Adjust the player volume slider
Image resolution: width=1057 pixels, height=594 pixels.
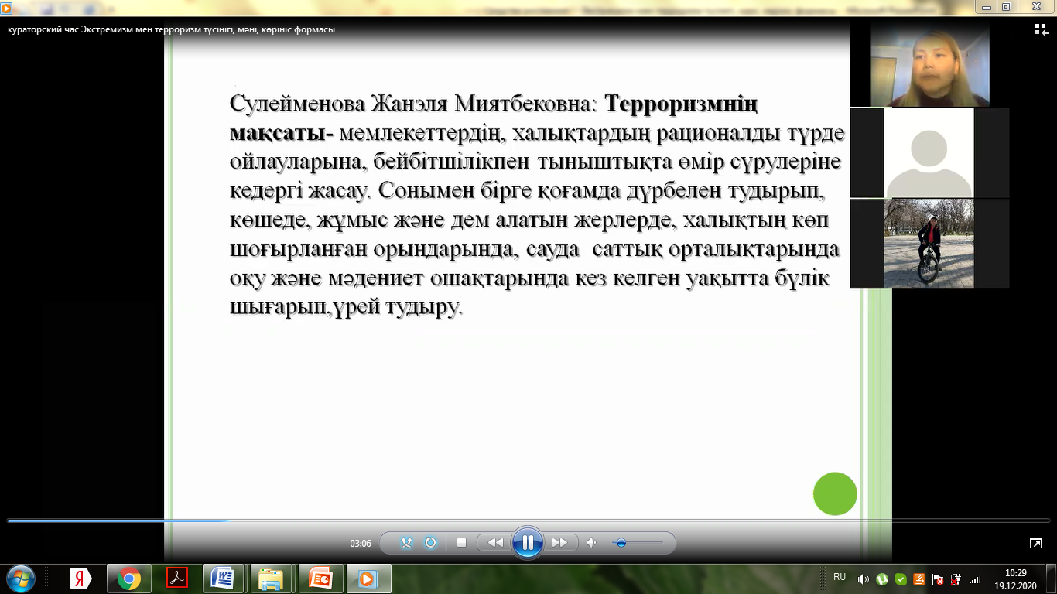point(638,543)
